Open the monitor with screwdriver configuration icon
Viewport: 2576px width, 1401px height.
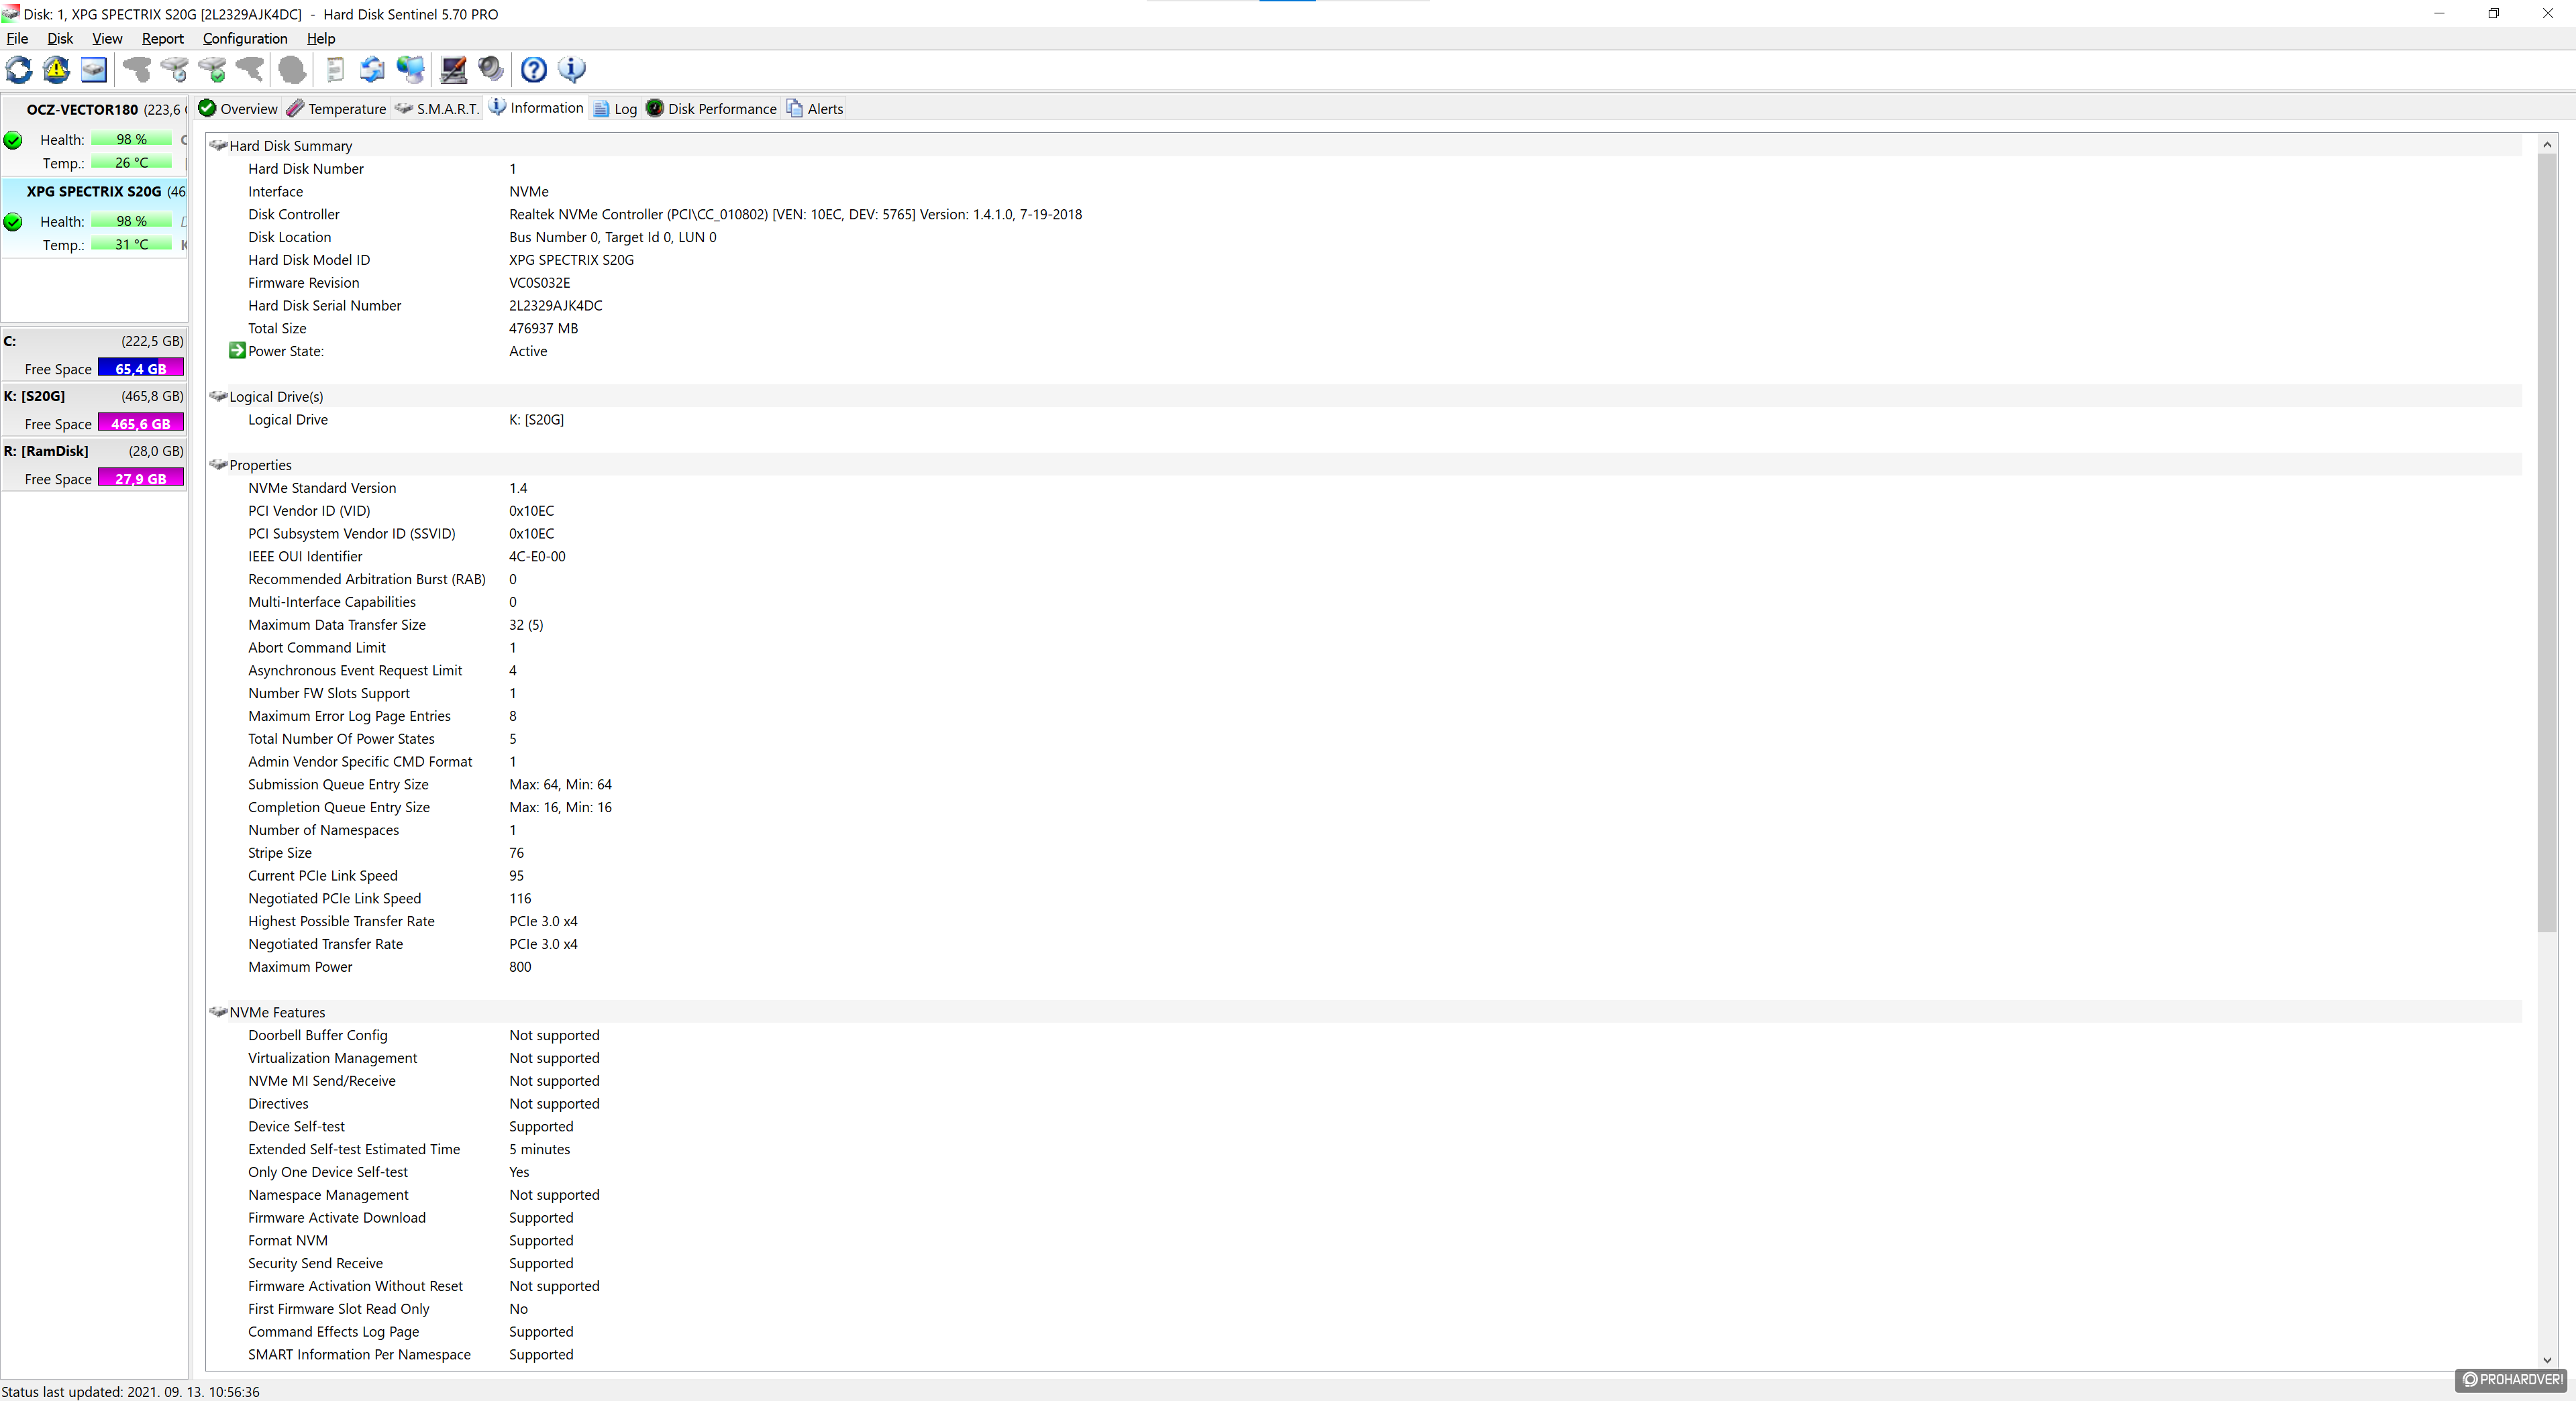pos(453,69)
